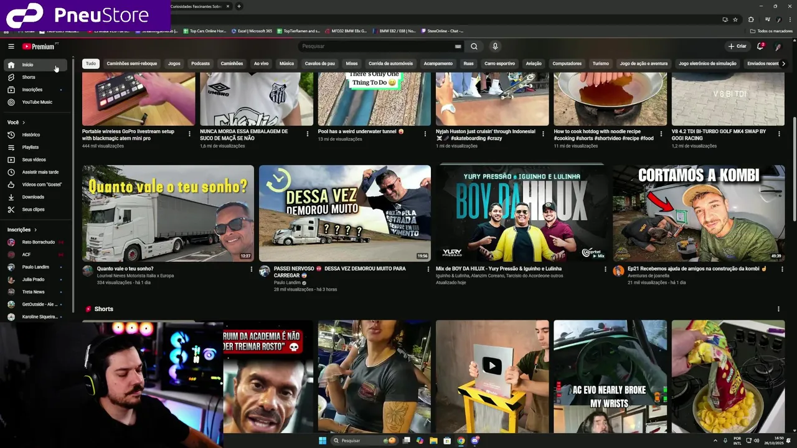The height and width of the screenshot is (448, 797).
Task: Open the BOY DA HILUX mix thumbnail
Action: click(x=522, y=213)
